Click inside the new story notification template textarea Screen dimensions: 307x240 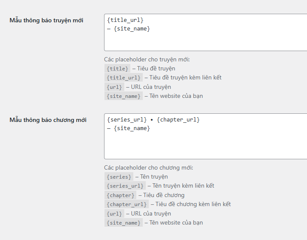(x=206, y=33)
